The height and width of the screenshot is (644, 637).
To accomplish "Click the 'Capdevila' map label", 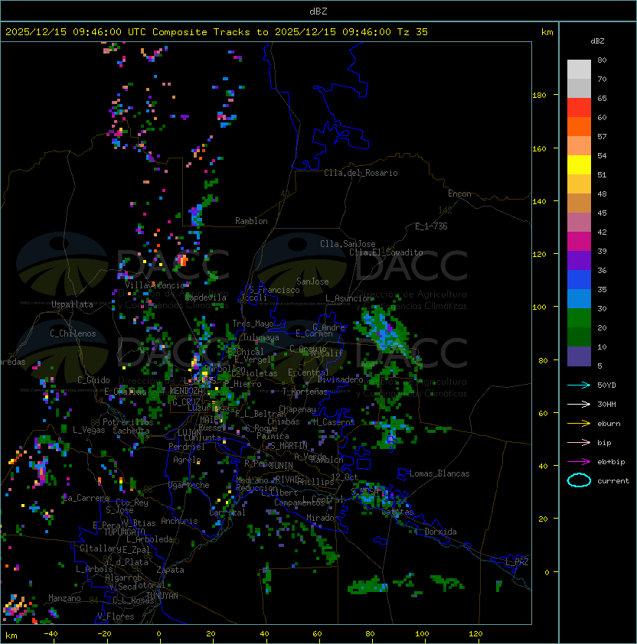I will coord(206,298).
